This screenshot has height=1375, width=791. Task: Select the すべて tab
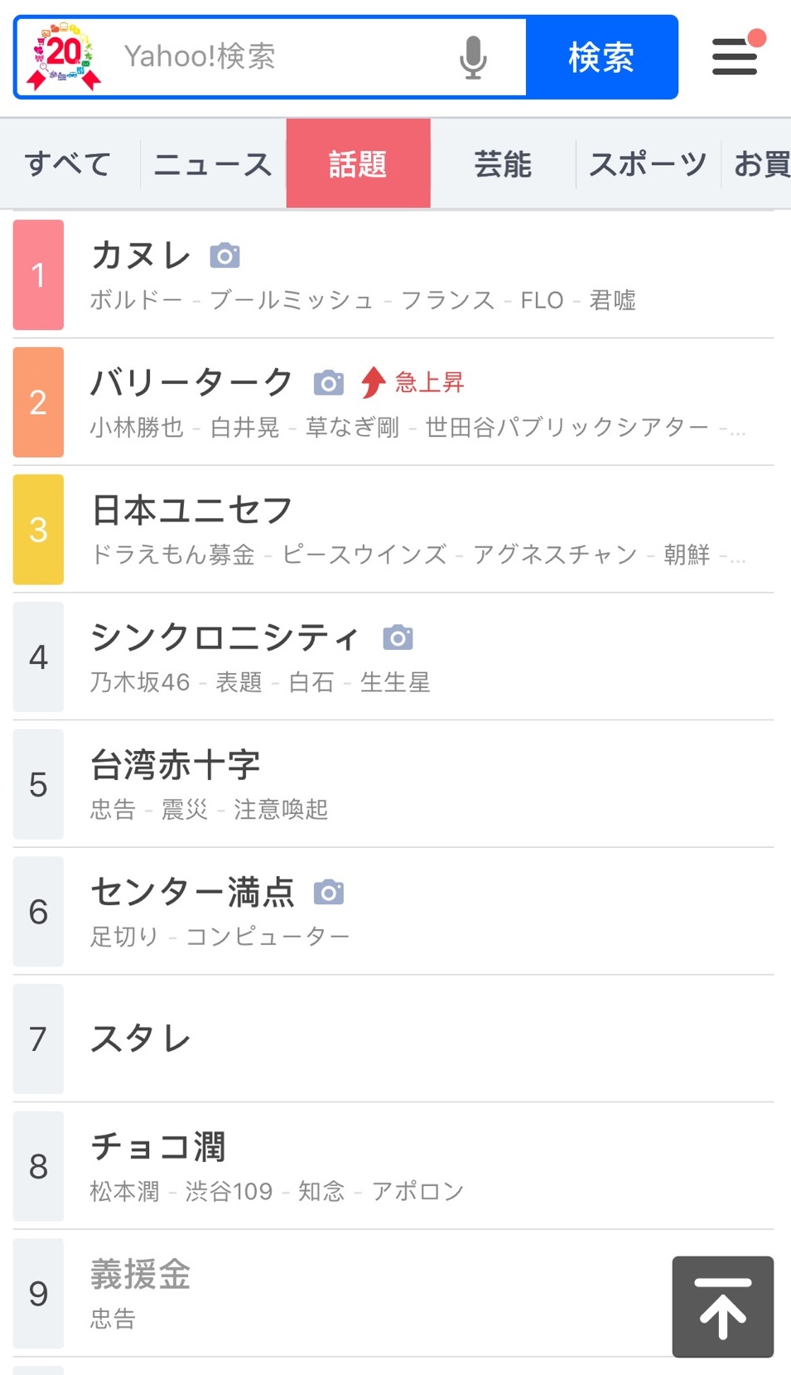point(69,164)
